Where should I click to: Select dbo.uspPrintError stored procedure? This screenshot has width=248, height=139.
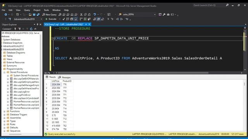tap(22, 95)
